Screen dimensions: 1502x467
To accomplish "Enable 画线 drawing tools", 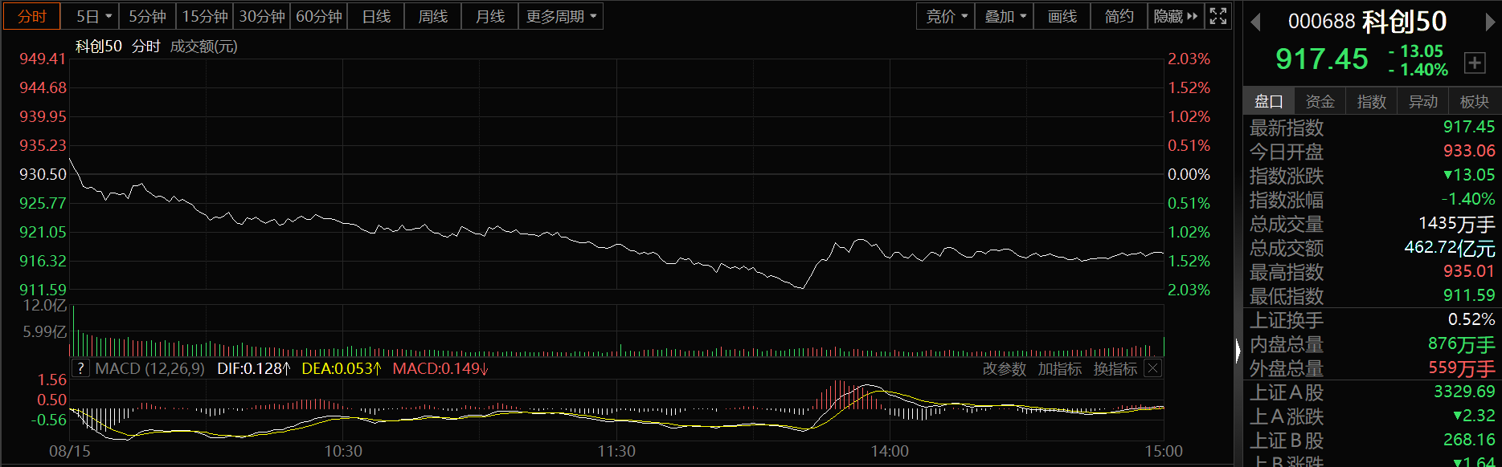I will pos(1062,16).
